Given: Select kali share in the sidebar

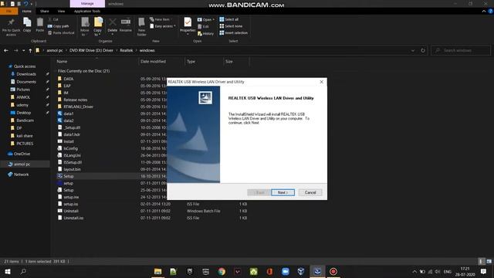Looking at the screenshot, I should point(25,136).
